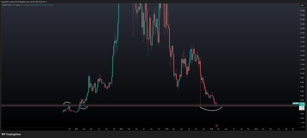The image size is (307, 138).
Task: Click the 2024 label on time axis
Action: point(121,129)
